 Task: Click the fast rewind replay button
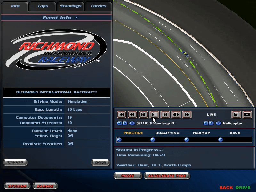[x=132, y=115]
